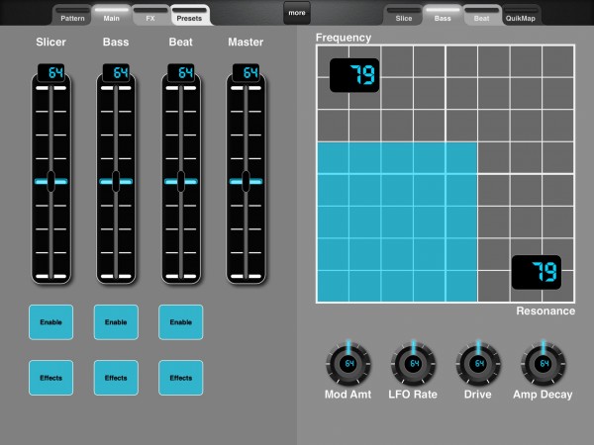The image size is (594, 445).
Task: Open the Beat tab in the right panel
Action: (x=481, y=16)
